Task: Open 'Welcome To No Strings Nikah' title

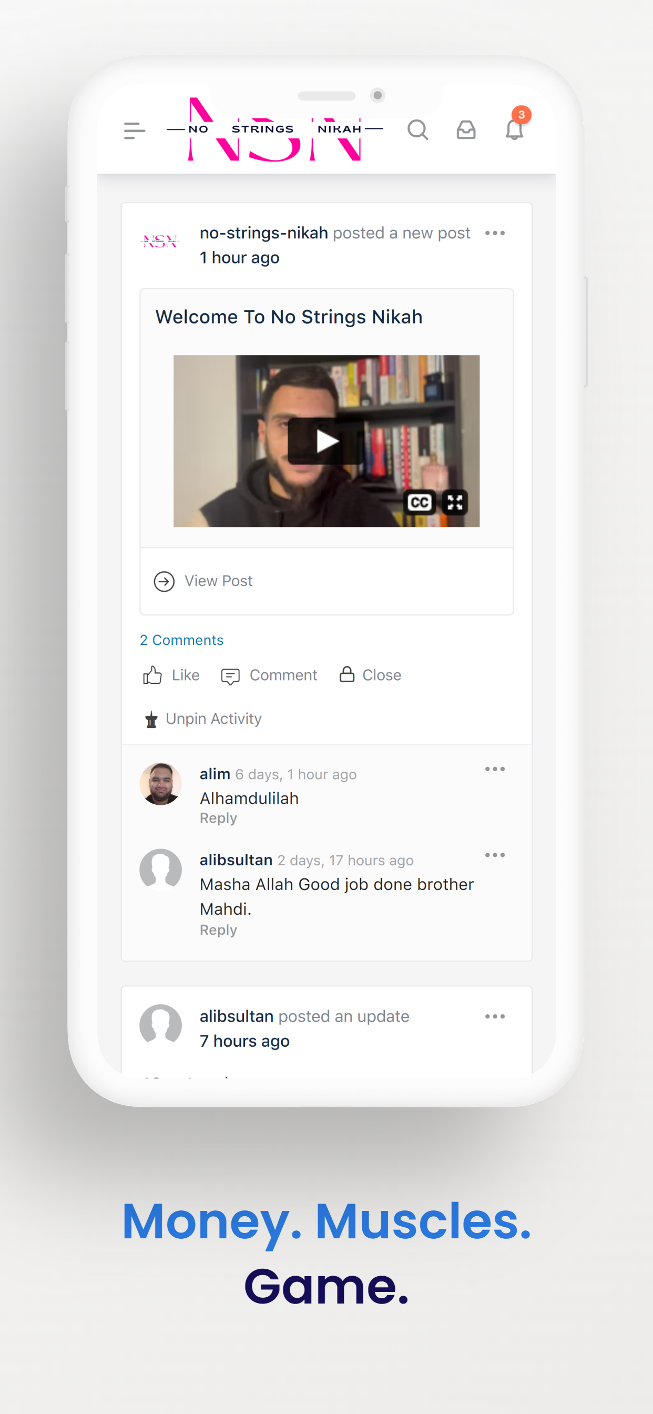Action: (289, 317)
